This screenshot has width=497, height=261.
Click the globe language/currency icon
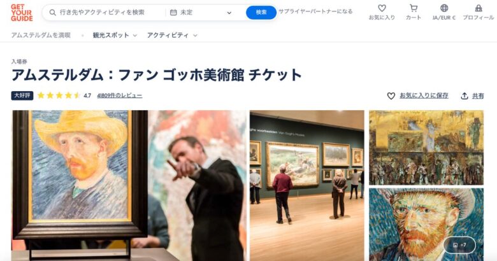[444, 8]
